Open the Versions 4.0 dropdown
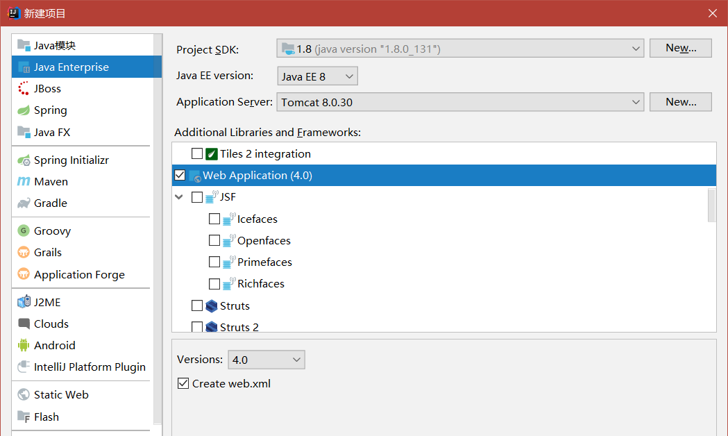The image size is (728, 436). pos(266,360)
